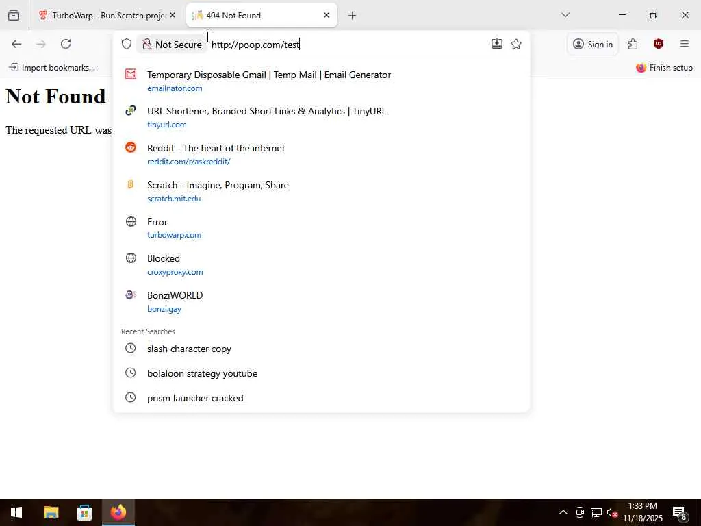The height and width of the screenshot is (526, 701).
Task: Click the Not Secure connection indicator
Action: 172,45
